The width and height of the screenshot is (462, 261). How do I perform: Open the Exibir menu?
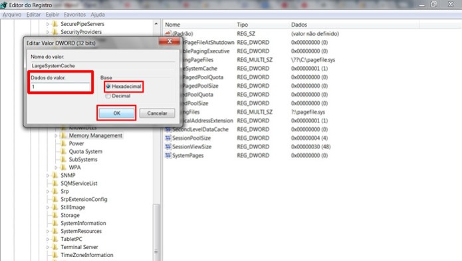pyautogui.click(x=52, y=15)
